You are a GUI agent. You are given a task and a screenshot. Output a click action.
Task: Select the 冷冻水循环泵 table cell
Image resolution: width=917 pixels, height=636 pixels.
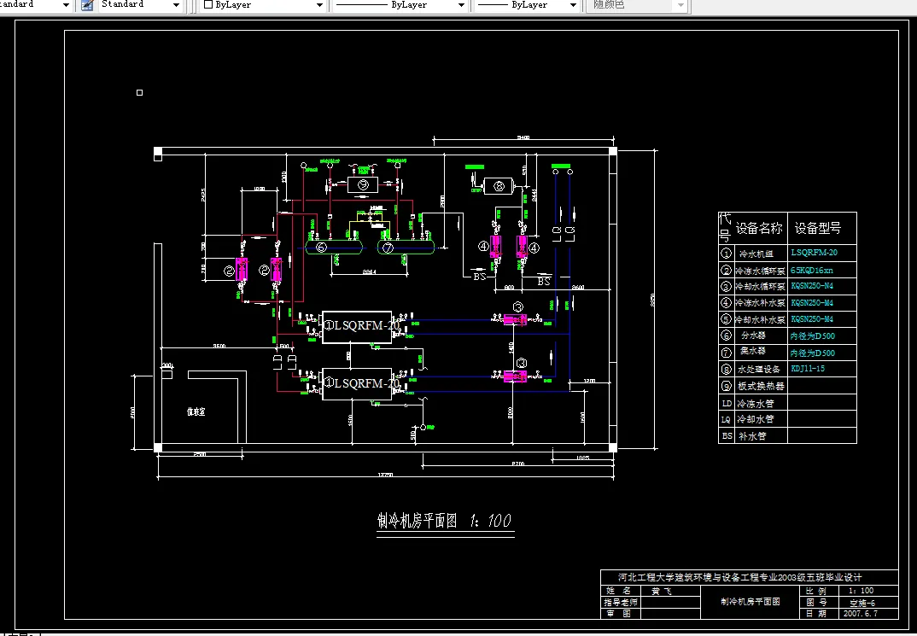coord(760,271)
